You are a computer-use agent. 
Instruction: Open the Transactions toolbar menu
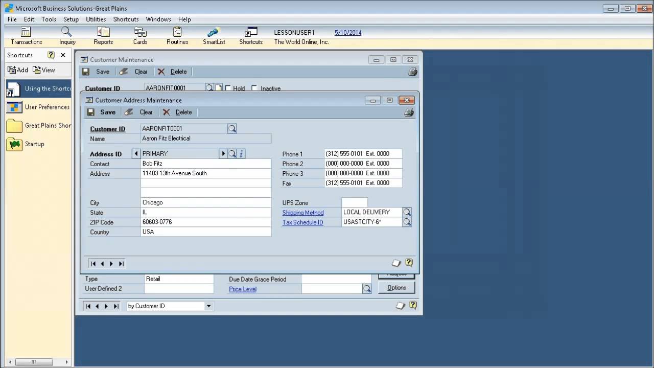[26, 36]
